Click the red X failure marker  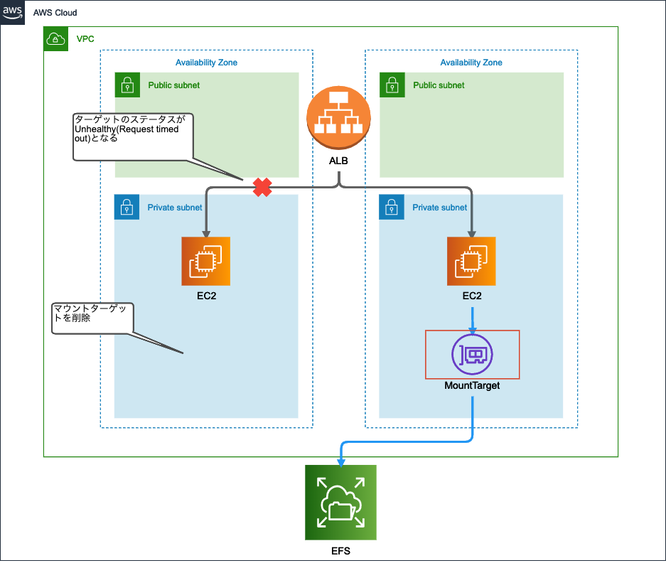262,188
